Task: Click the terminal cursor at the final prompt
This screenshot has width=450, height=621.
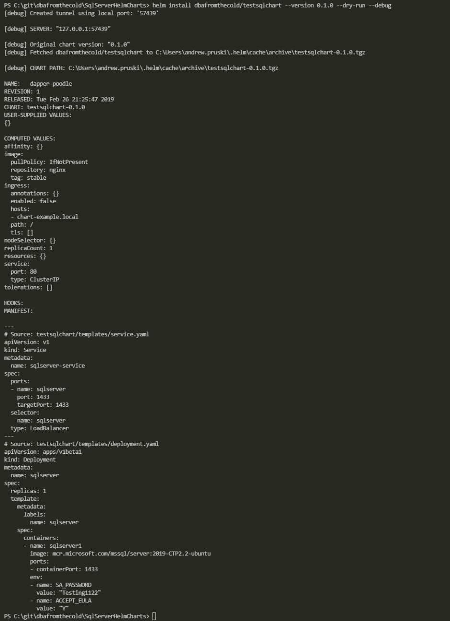Action: 154,616
